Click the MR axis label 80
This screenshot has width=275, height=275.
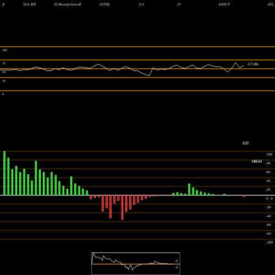[268, 163]
